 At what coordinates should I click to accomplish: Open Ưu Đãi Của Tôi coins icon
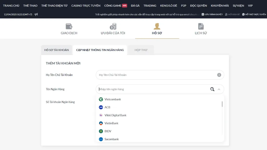[x=113, y=26]
